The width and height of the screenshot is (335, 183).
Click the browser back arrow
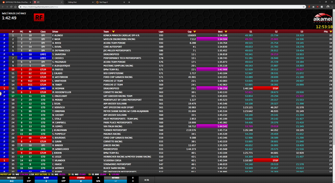[x=3, y=7]
